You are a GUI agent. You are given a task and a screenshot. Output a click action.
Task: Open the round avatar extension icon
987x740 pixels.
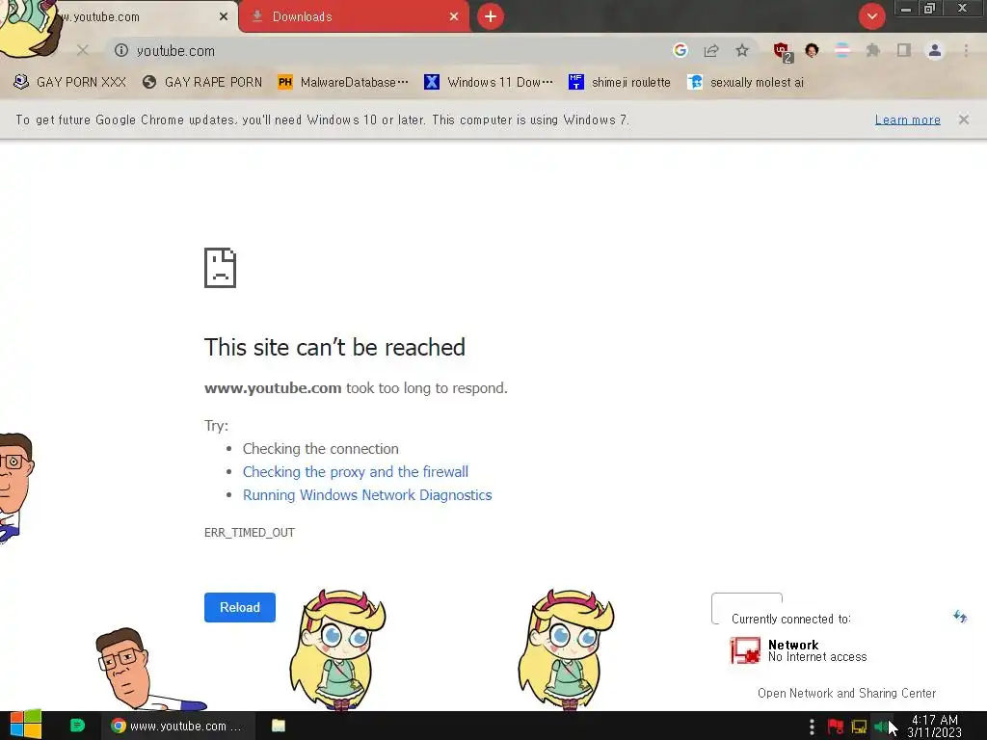(812, 50)
